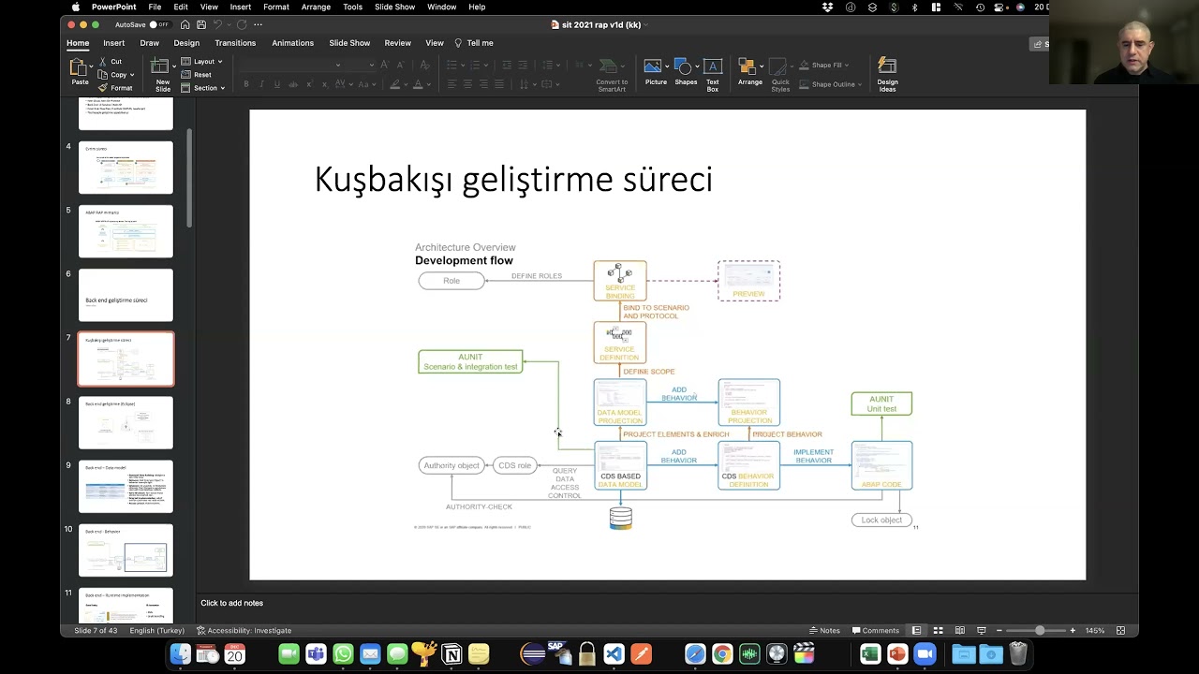
Task: Click Fit slide to window icon
Action: pos(1120,630)
